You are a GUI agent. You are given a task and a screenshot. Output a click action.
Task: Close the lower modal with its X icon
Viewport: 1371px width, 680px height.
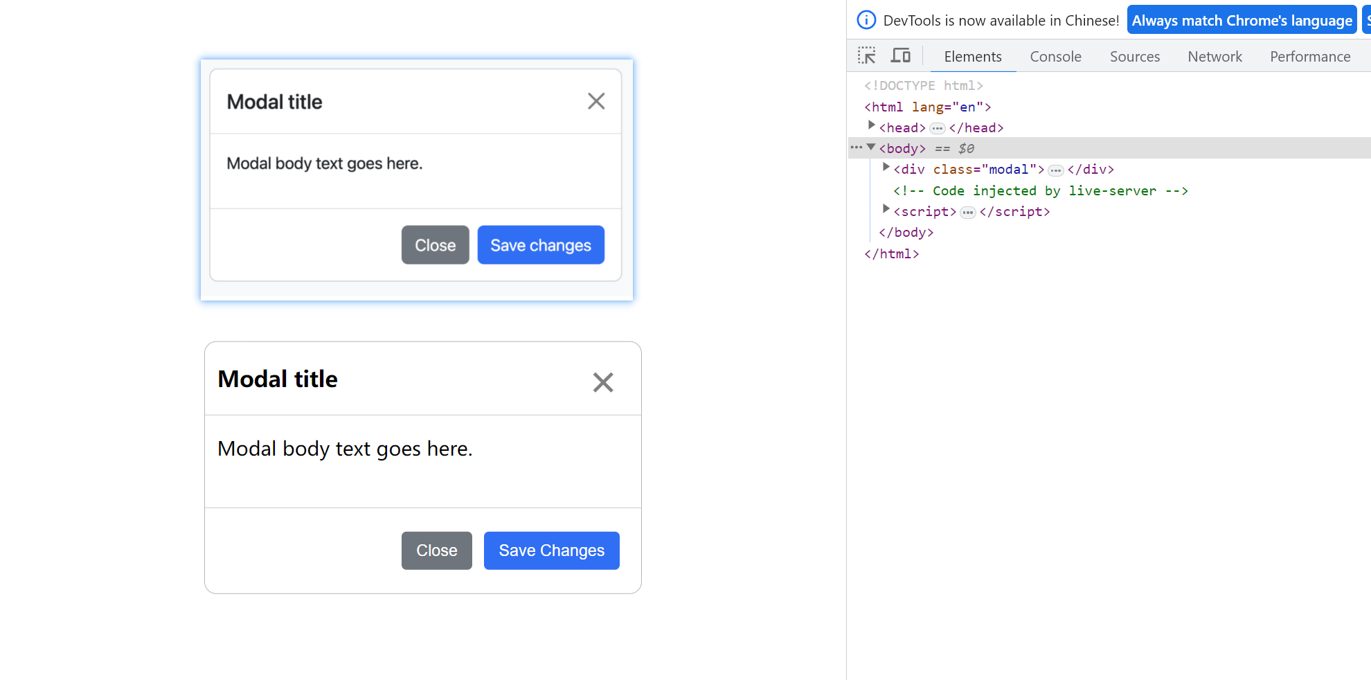[603, 382]
